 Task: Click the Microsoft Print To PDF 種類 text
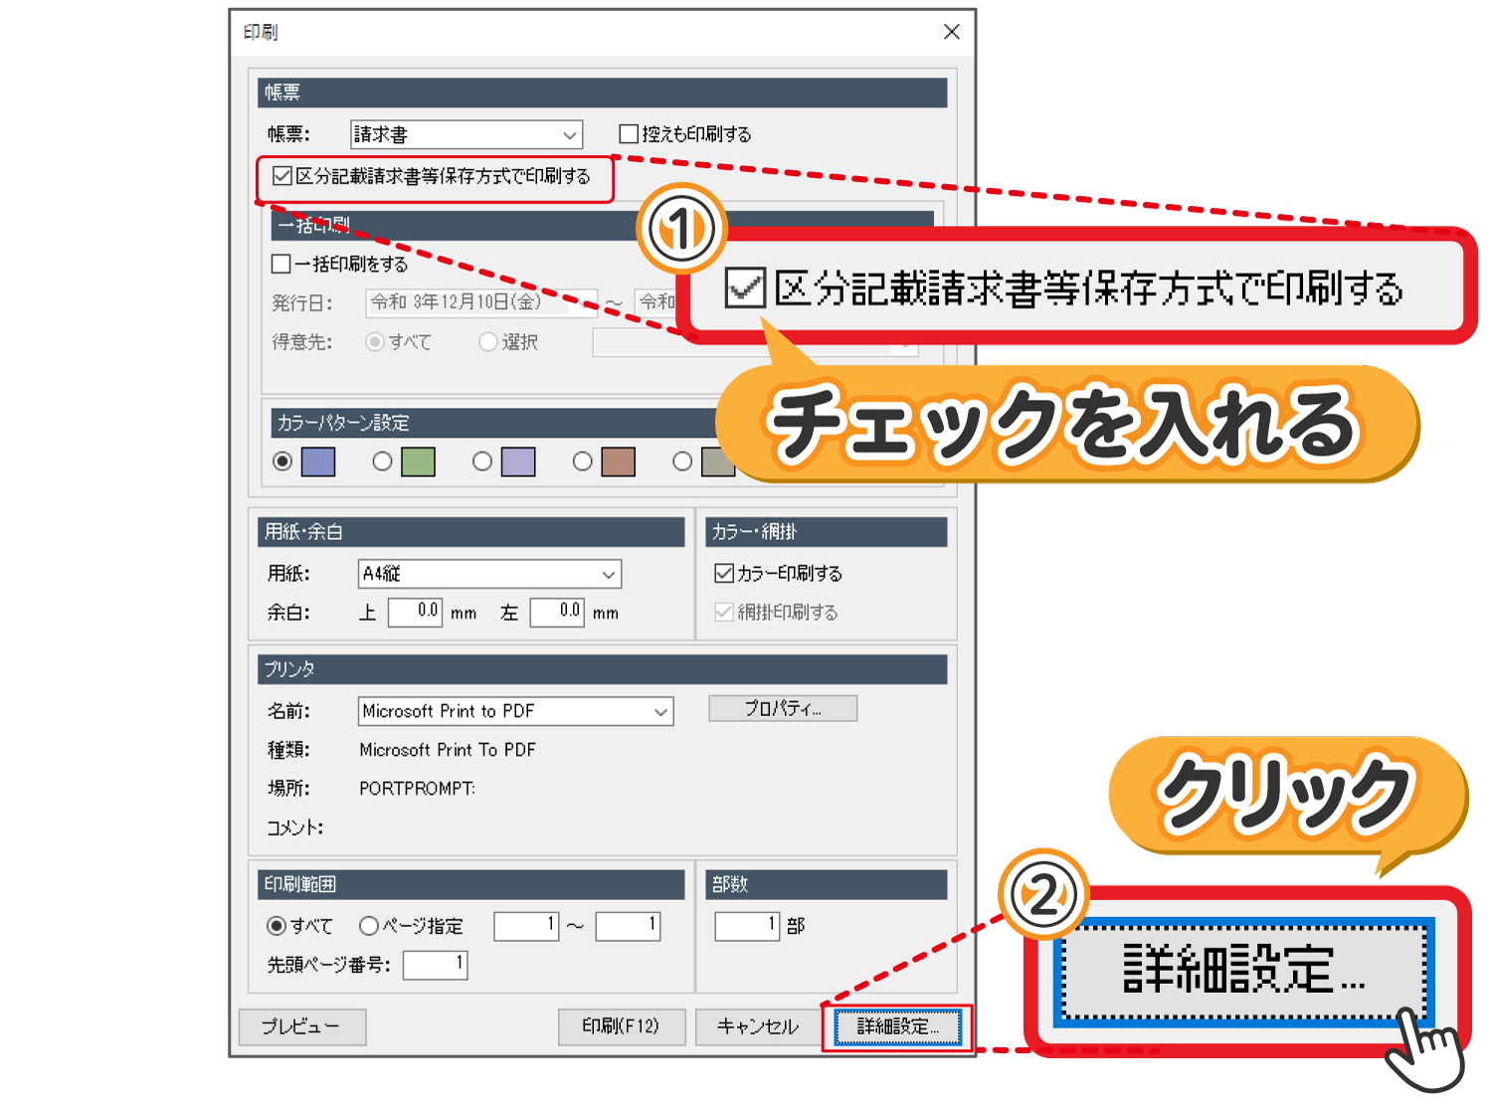click(448, 750)
